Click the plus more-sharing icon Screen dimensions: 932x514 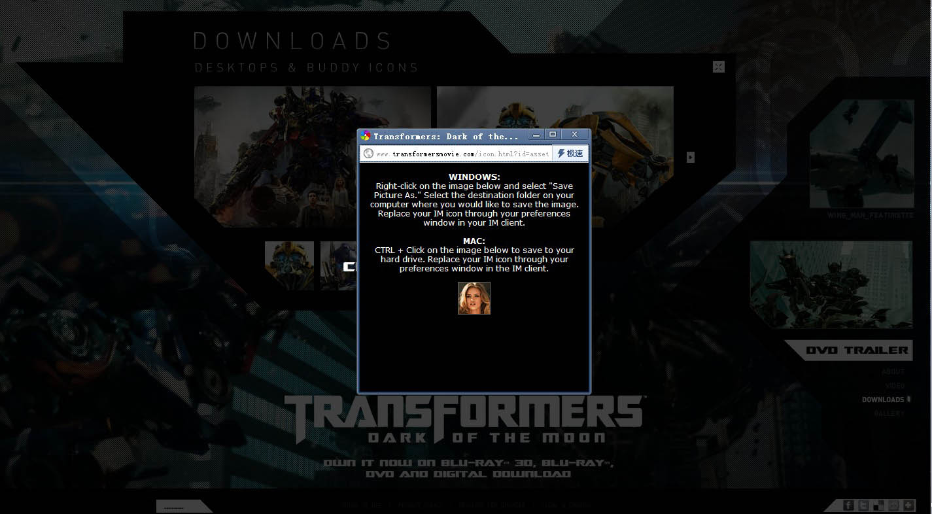[x=908, y=505]
